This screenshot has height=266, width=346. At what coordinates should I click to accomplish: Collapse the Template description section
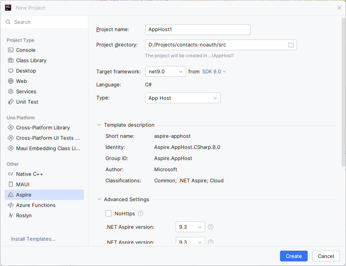point(99,125)
